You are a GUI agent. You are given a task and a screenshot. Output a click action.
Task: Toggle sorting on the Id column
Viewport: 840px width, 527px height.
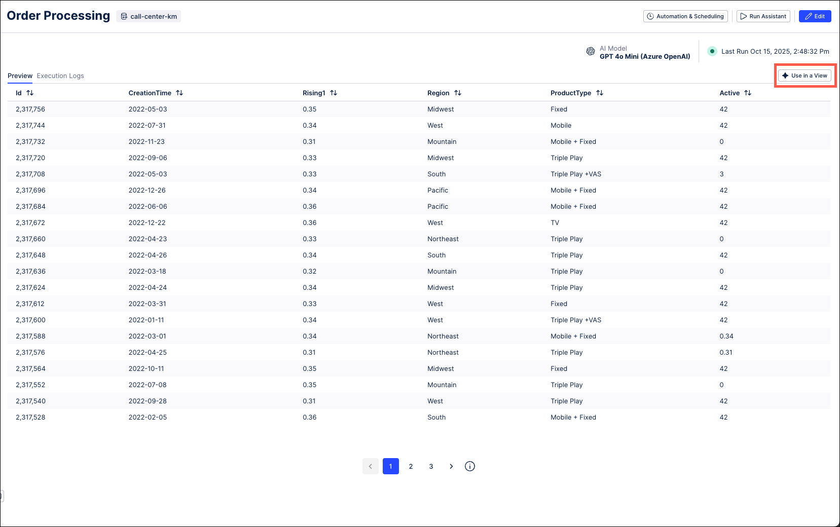[30, 93]
